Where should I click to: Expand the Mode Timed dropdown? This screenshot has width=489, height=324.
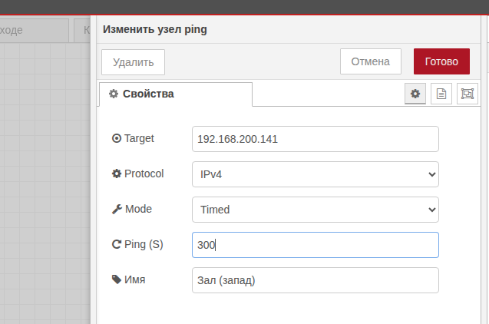(x=315, y=210)
